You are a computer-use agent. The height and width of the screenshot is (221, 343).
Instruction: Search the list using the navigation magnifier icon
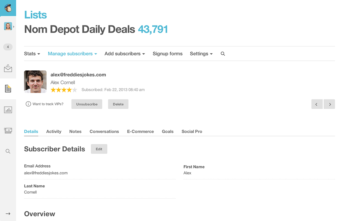223,54
